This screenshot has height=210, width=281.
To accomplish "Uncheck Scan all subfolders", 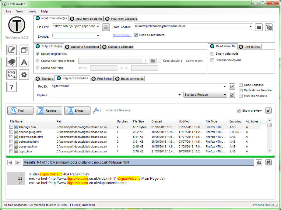I will click(136, 35).
